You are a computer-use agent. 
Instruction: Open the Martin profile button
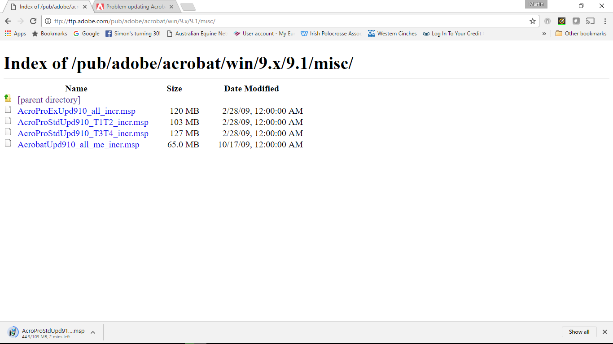536,4
